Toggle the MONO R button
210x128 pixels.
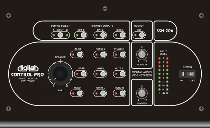(x=122, y=93)
